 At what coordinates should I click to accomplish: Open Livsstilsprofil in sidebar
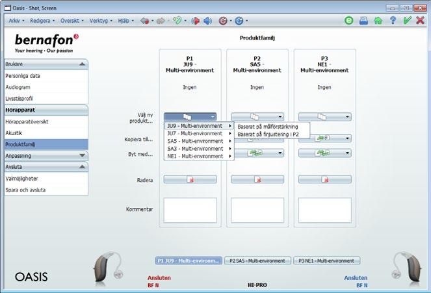click(x=46, y=99)
